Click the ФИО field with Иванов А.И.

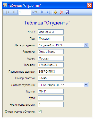point(51,32)
